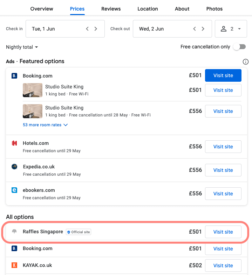Click the ebookers.com logo icon
The height and width of the screenshot is (275, 252).
(14, 190)
